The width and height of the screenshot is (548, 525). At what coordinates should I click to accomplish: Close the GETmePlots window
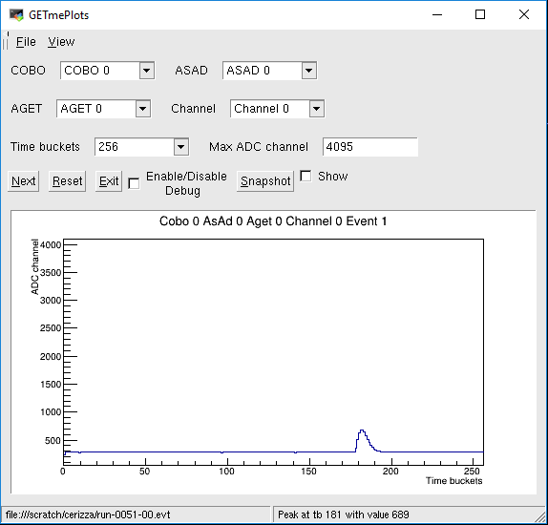pyautogui.click(x=524, y=14)
